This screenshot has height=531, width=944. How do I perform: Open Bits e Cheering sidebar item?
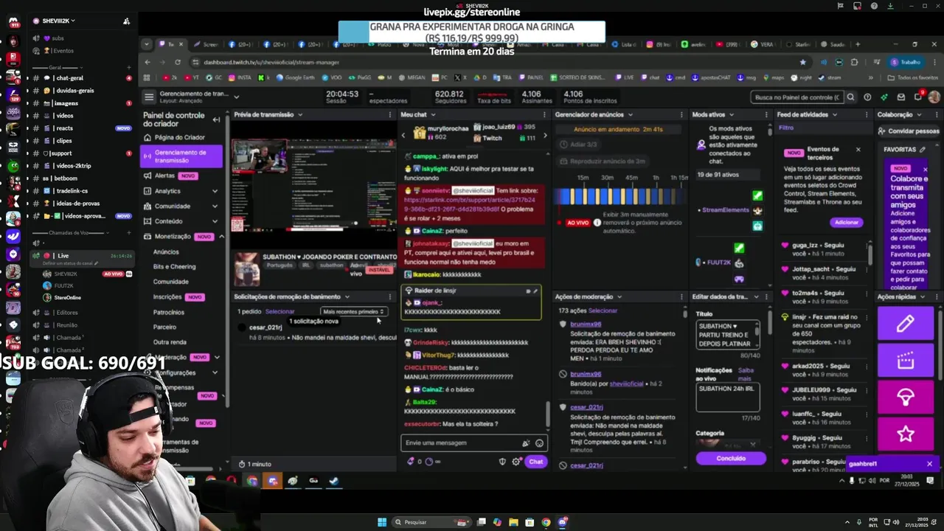175,266
